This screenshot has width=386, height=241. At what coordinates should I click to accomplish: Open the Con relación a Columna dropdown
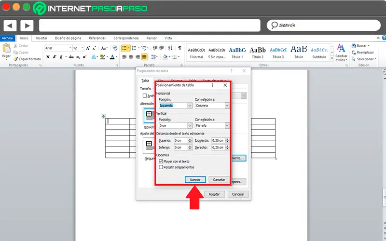click(x=226, y=106)
